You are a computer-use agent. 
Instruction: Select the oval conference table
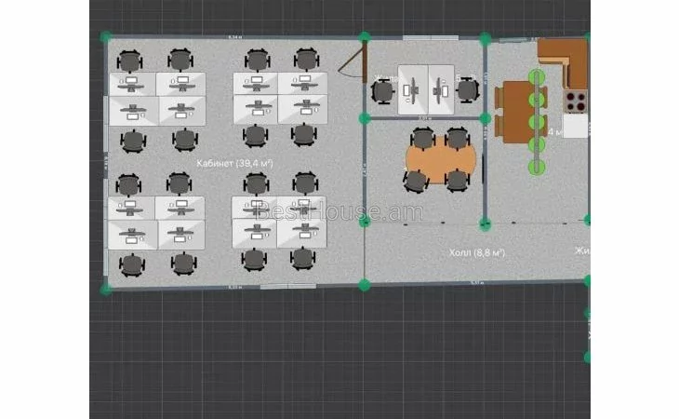440,160
